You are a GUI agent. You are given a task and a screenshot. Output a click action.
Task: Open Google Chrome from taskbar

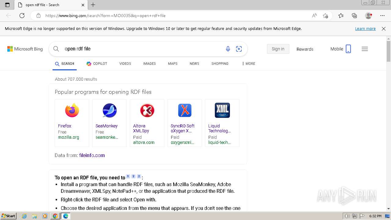click(x=55, y=216)
